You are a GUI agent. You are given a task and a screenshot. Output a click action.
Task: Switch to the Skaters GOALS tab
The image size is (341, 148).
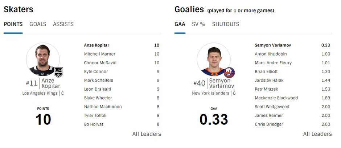click(38, 24)
